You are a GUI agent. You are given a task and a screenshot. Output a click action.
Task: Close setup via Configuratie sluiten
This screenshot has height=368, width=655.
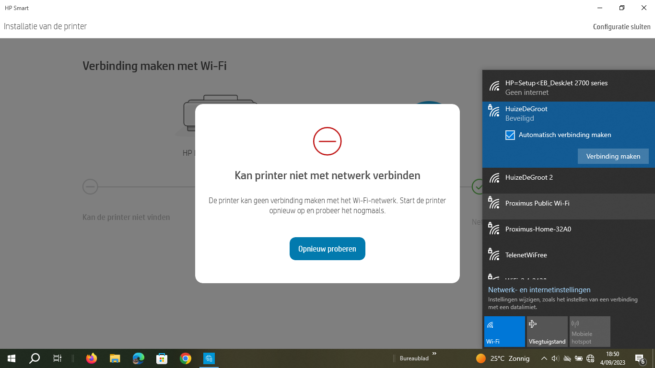[x=621, y=27]
